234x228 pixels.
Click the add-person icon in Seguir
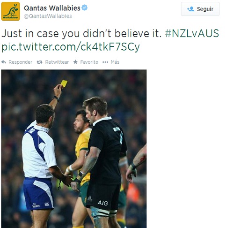(190, 9)
